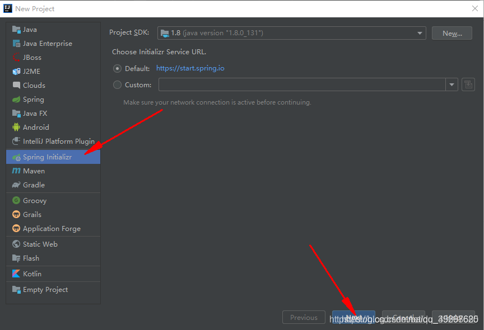
Task: Select the Maven list entry text
Action: click(x=34, y=171)
